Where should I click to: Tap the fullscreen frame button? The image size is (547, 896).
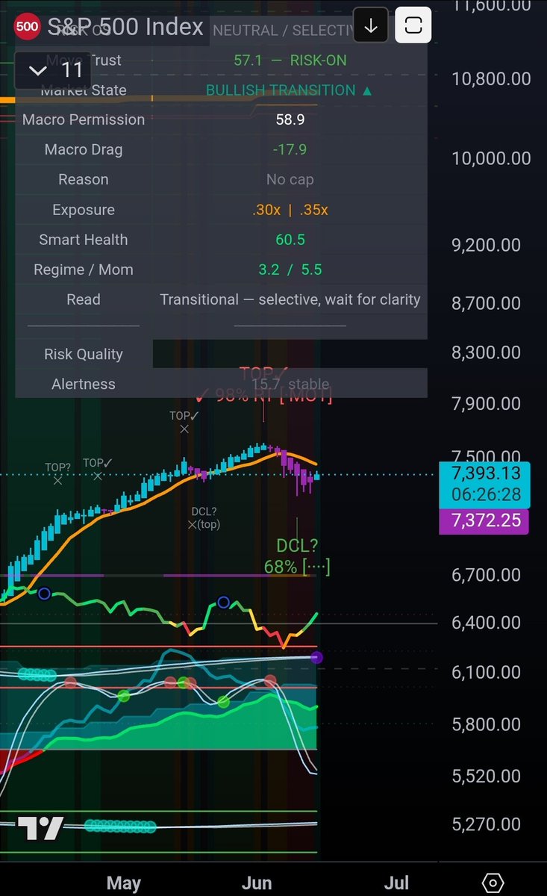(413, 26)
